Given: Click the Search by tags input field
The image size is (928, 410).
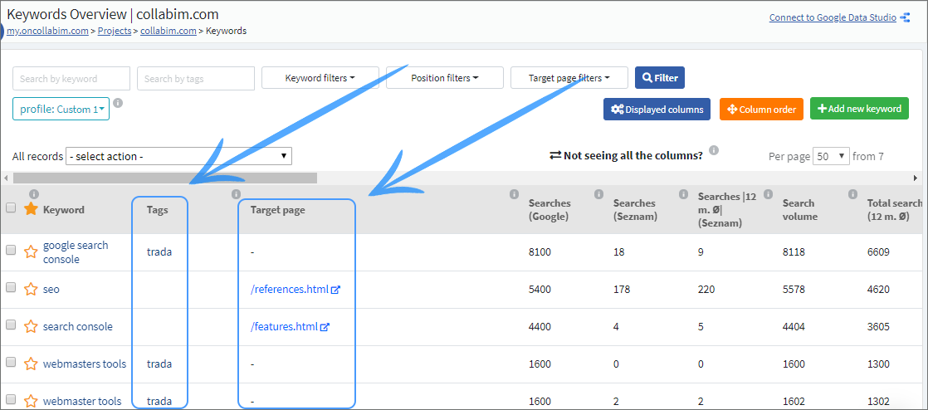Looking at the screenshot, I should [x=195, y=78].
